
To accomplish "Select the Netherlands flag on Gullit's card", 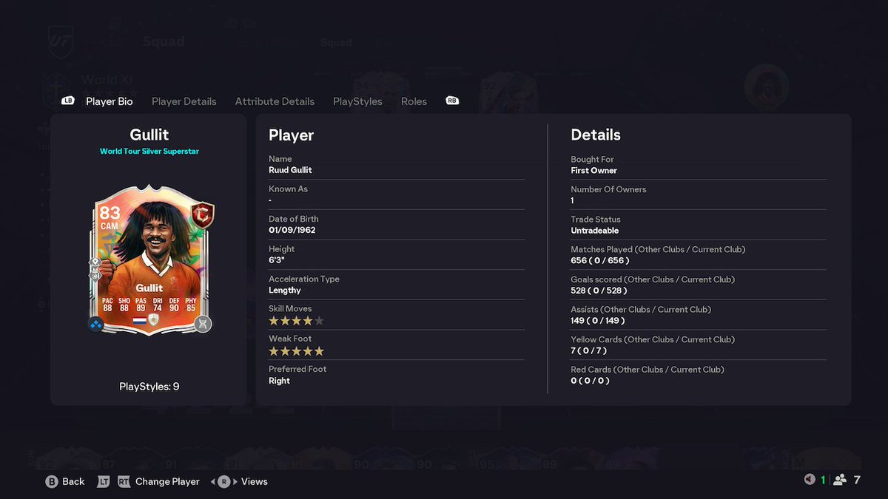I will 140,321.
